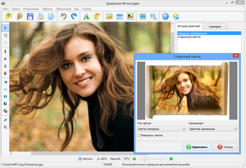Click the save floppy disk icon

pyautogui.click(x=30, y=16)
